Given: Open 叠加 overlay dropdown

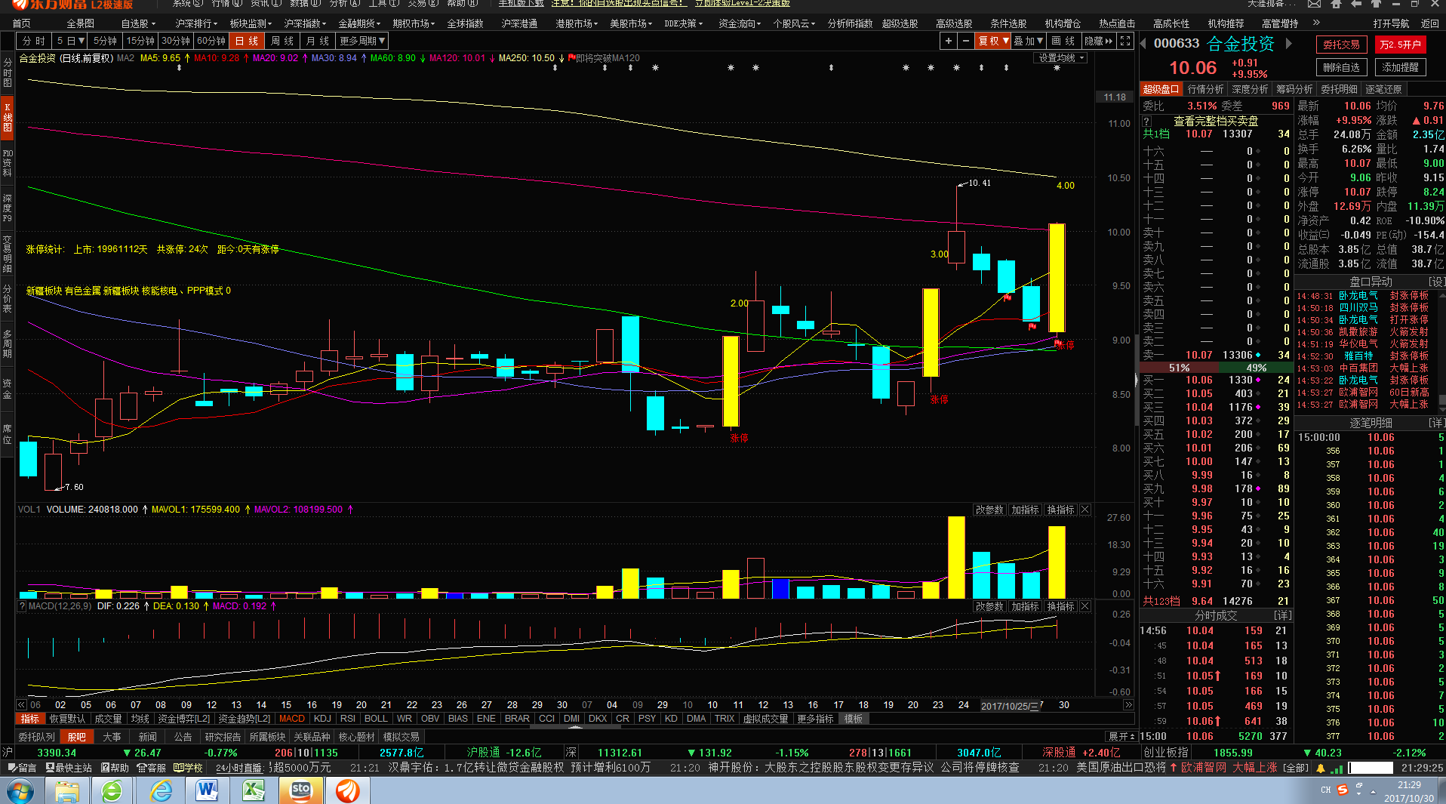Looking at the screenshot, I should pyautogui.click(x=1028, y=41).
